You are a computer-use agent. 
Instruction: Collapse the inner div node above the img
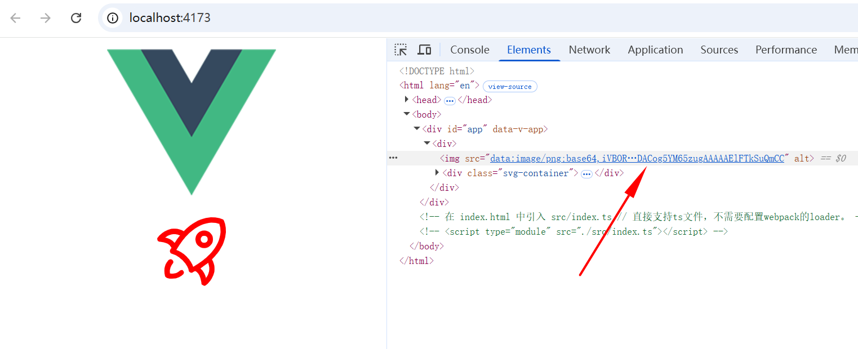click(427, 144)
